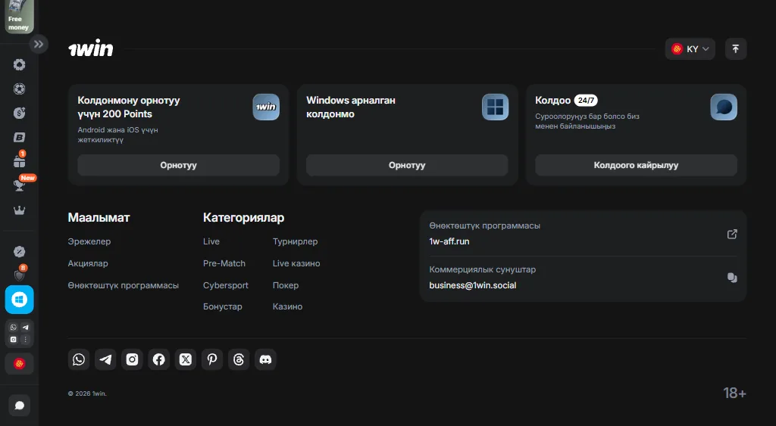The width and height of the screenshot is (776, 426).
Task: Open the crown icon in sidebar
Action: [19, 210]
